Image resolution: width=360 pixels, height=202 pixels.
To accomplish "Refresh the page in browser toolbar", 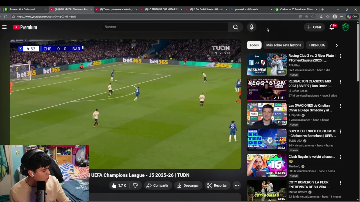I will (6, 17).
